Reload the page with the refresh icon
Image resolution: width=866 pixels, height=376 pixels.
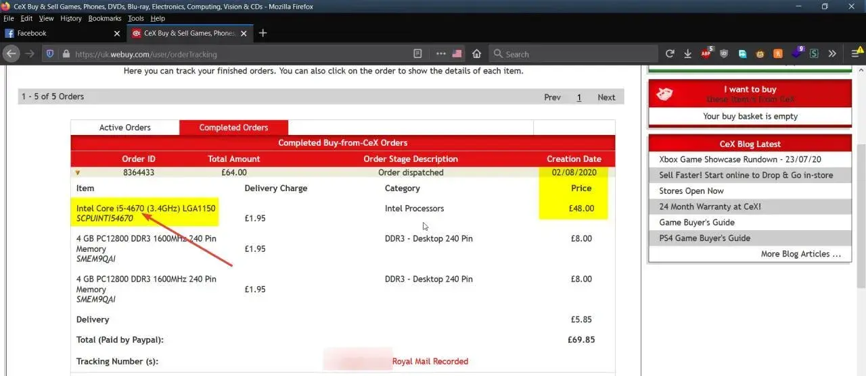pyautogui.click(x=670, y=54)
